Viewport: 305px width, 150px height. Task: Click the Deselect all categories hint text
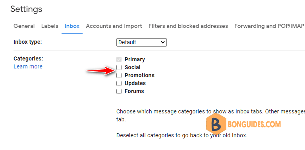point(181,135)
